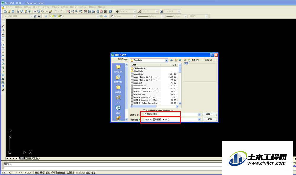Expand the 文件类型 file type dropdown
This screenshot has height=175, width=296.
click(199, 120)
